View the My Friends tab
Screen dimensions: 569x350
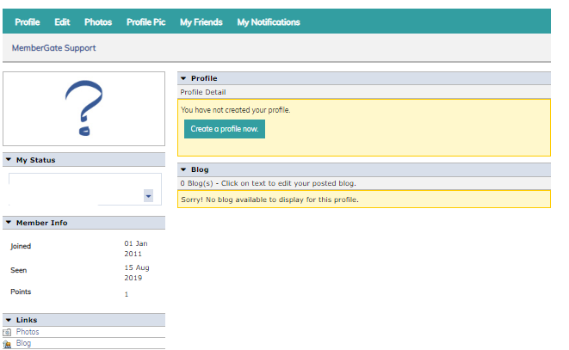coord(201,22)
